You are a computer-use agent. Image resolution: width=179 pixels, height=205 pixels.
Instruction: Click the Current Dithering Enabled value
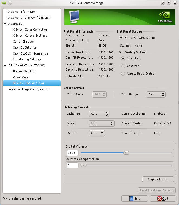(x=160, y=114)
